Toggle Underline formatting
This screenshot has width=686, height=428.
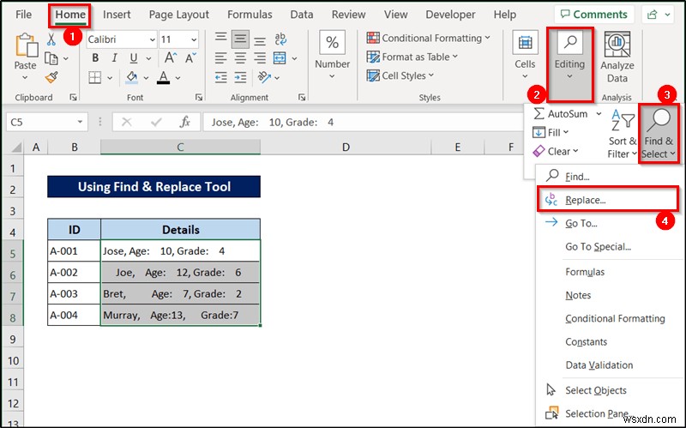134,57
